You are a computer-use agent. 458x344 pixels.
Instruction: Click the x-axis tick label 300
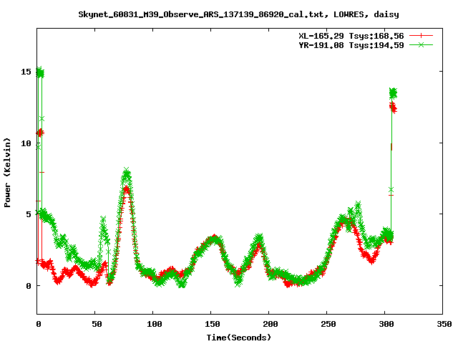coord(386,324)
